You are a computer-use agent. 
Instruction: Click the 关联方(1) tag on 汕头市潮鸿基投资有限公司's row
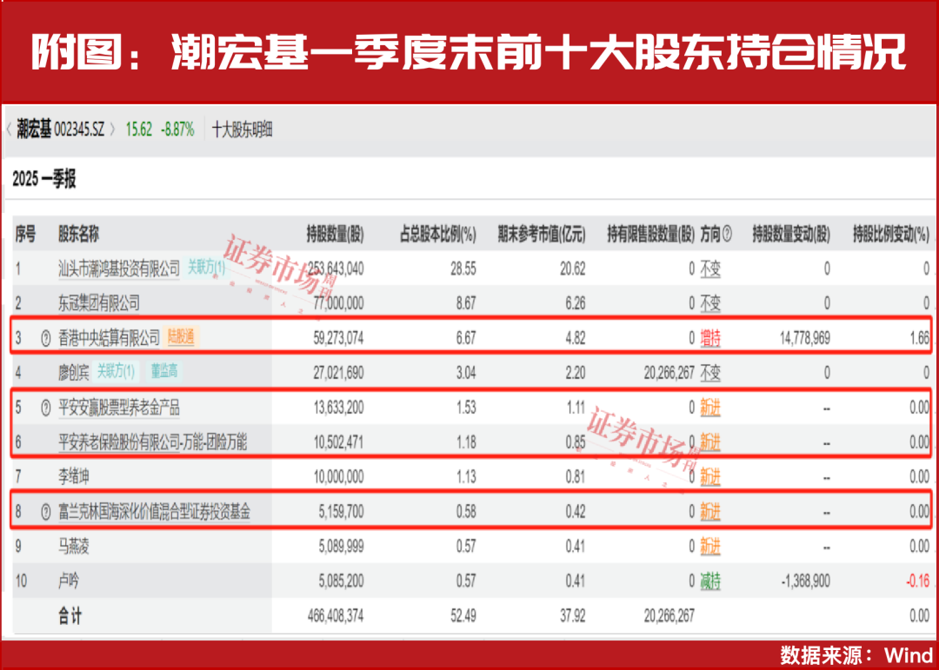(207, 268)
